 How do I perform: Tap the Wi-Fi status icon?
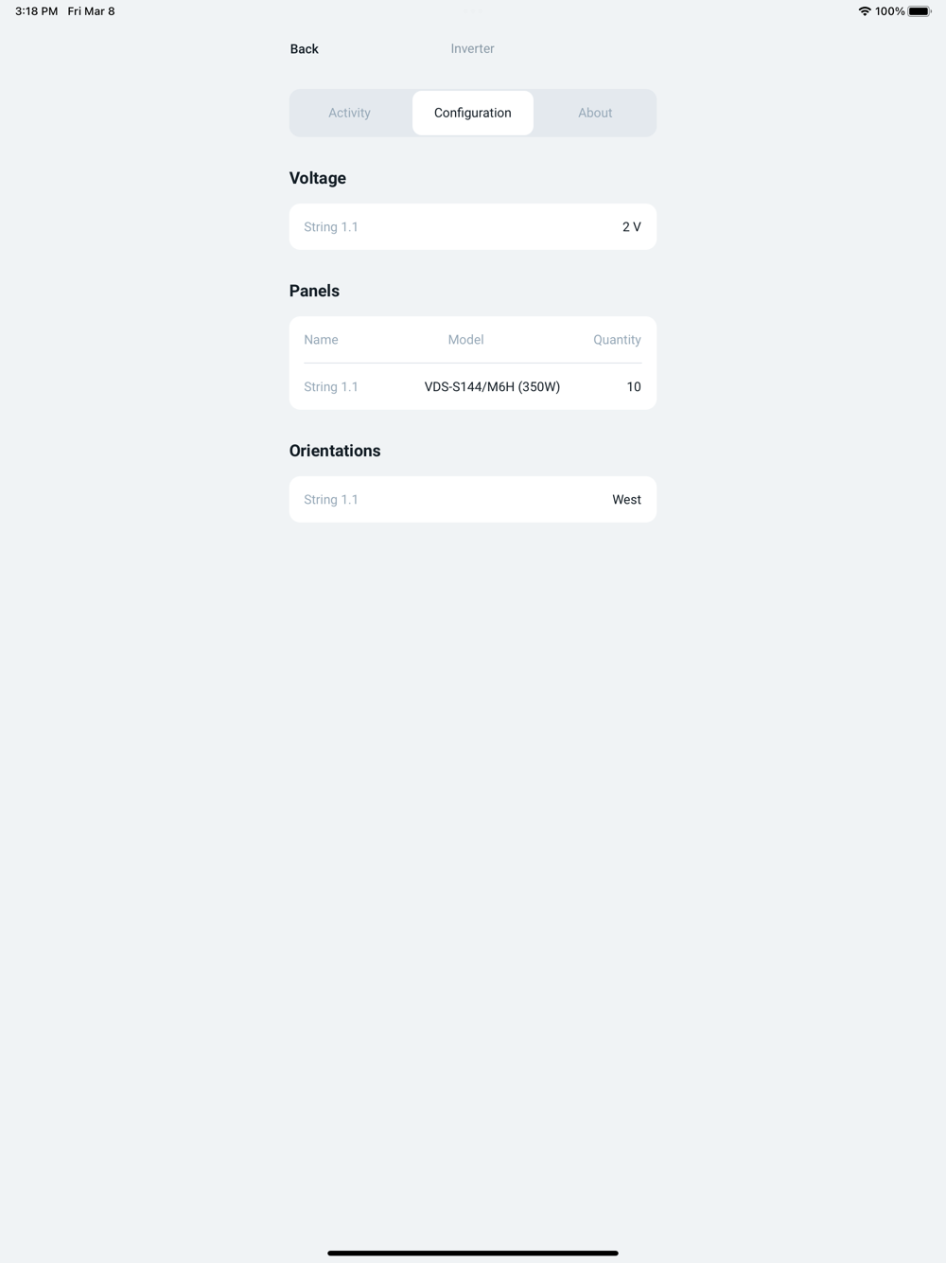(x=865, y=11)
